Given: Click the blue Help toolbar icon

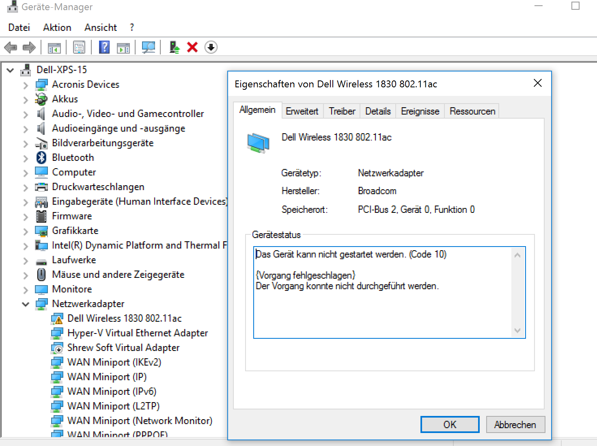Looking at the screenshot, I should click(x=104, y=48).
